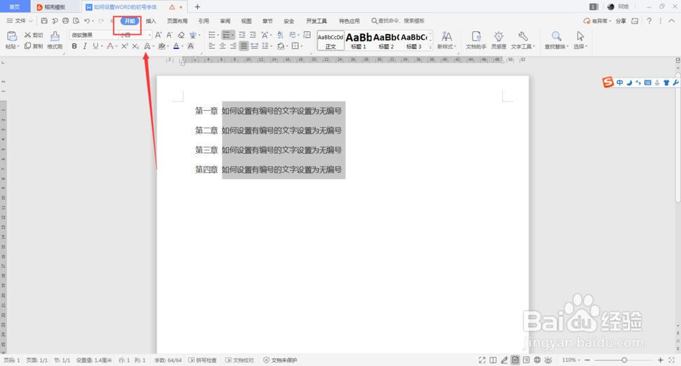
Task: Click the Increase Indent icon
Action: coord(253,35)
